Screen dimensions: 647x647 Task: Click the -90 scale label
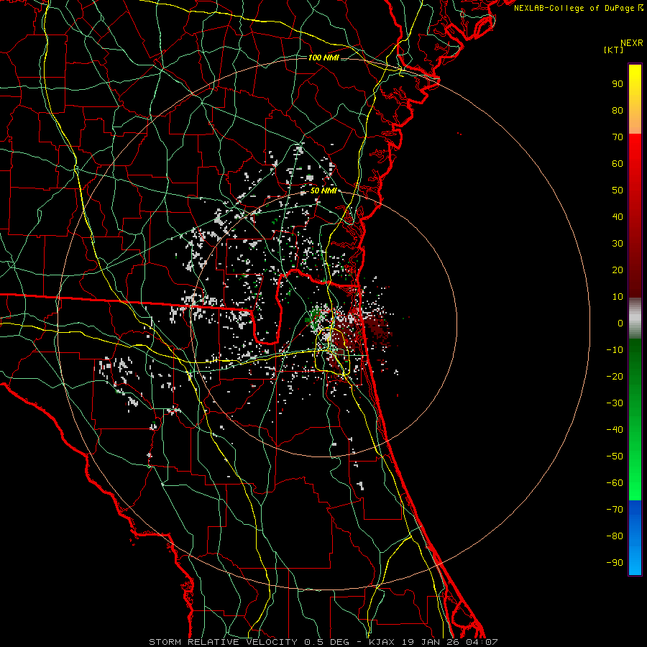tap(615, 563)
